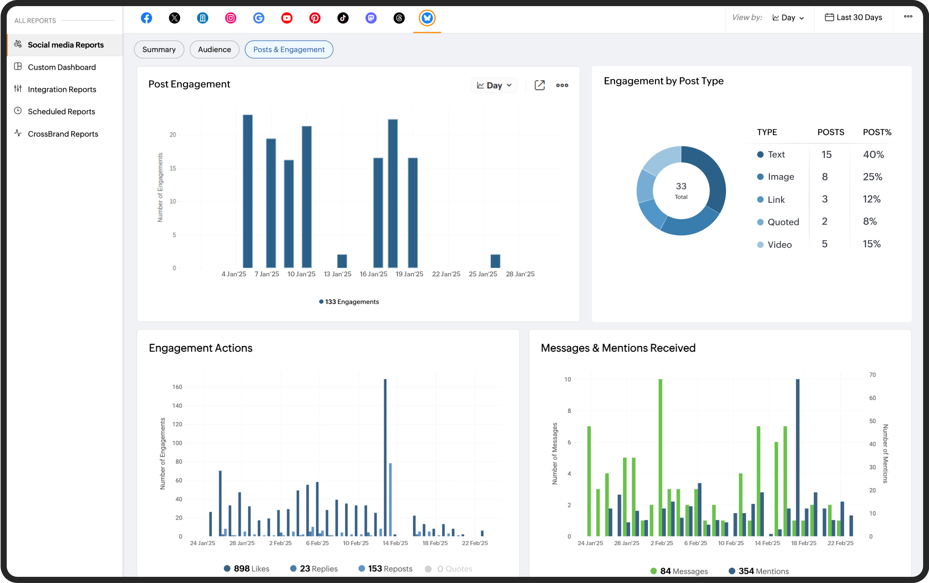Switch to the Instagram channel report
The image size is (929, 583).
tap(230, 18)
